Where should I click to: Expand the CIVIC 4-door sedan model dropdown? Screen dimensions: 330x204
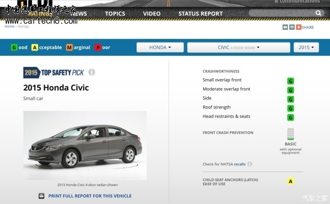coord(238,47)
